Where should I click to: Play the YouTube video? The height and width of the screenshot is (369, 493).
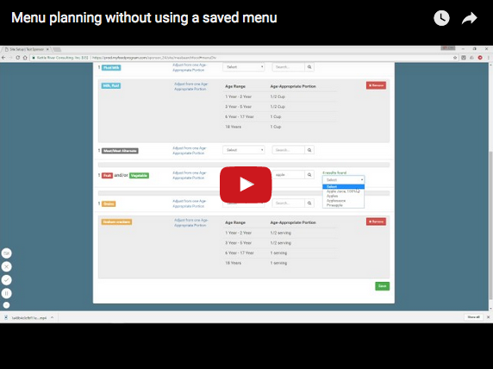coord(246,184)
